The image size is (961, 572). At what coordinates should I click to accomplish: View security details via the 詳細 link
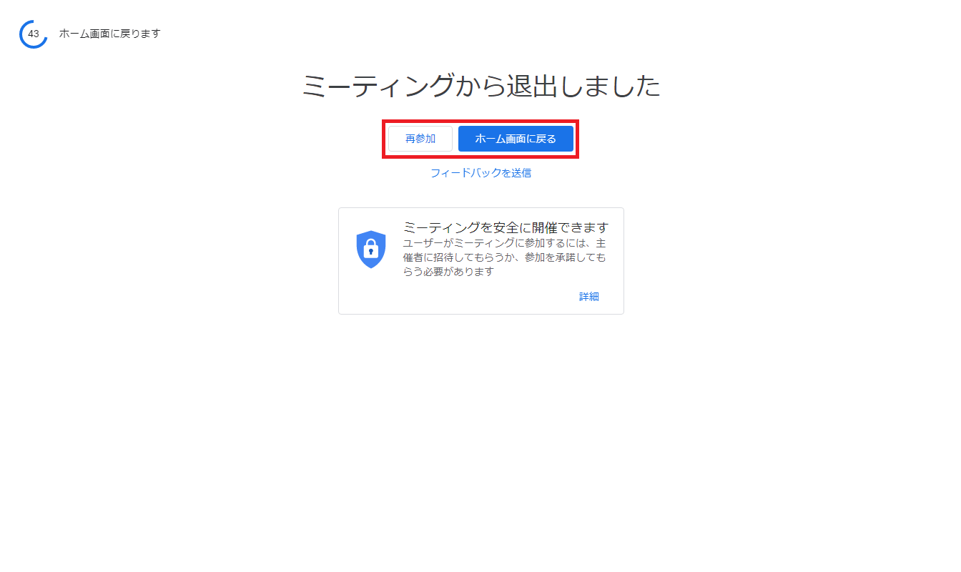[x=589, y=297]
